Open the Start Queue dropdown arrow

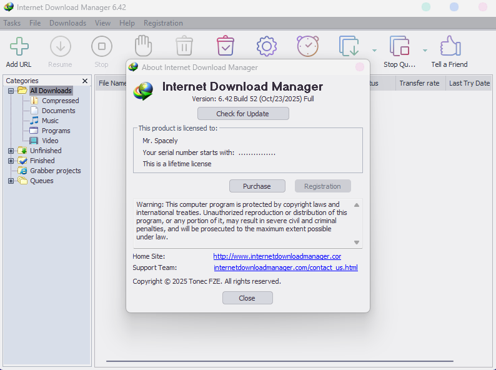tap(374, 51)
